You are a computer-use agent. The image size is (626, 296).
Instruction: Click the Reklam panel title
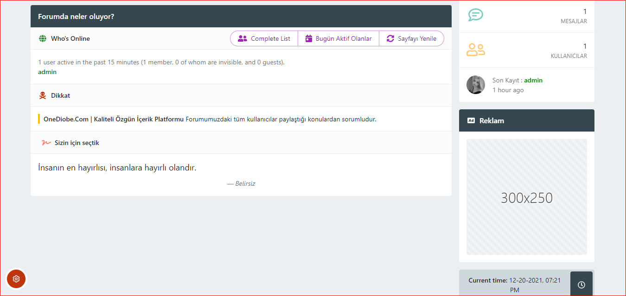coord(492,120)
